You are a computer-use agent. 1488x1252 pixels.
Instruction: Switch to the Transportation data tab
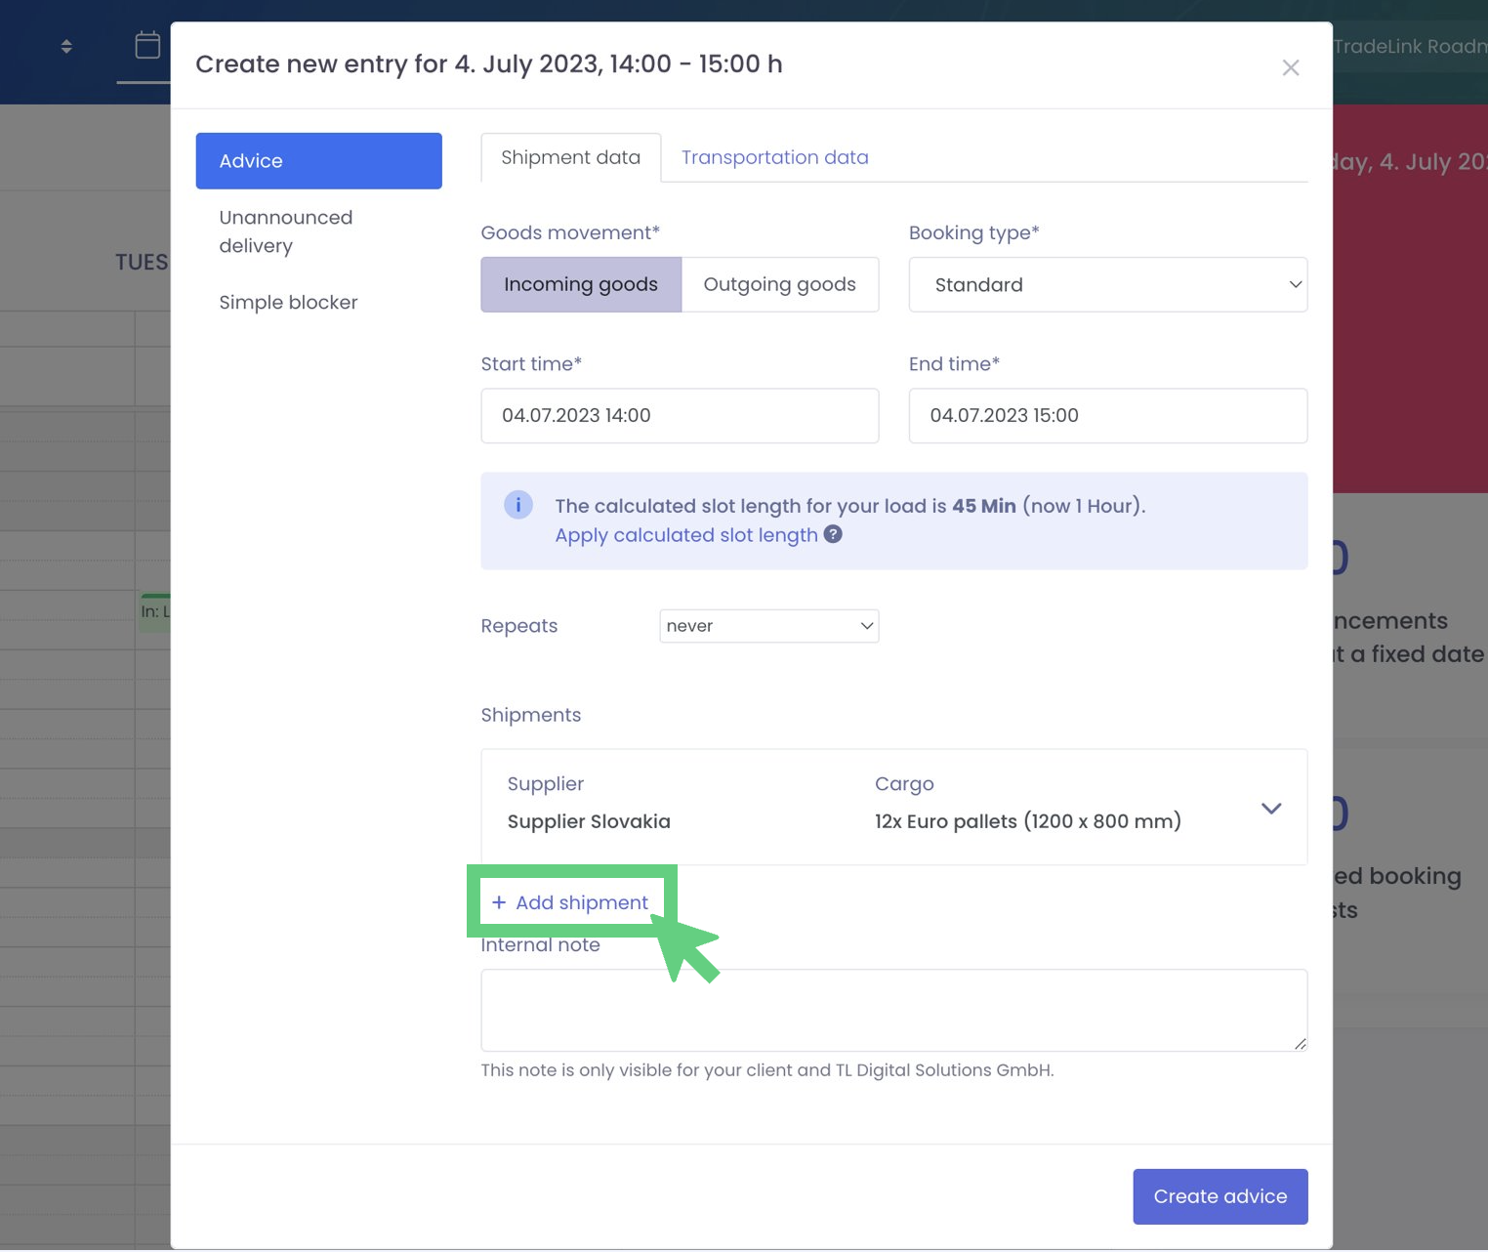[774, 157]
